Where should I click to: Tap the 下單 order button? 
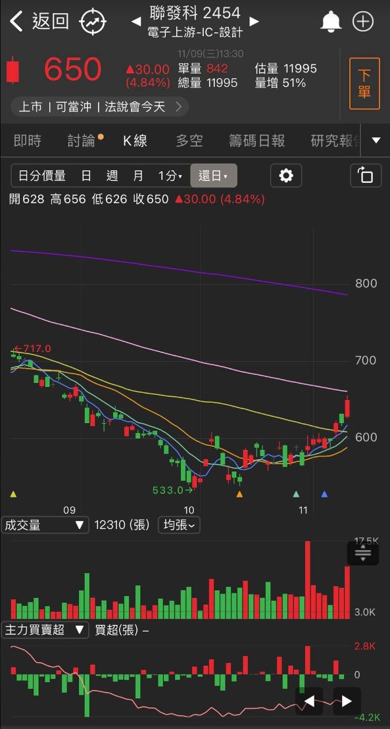click(x=364, y=84)
